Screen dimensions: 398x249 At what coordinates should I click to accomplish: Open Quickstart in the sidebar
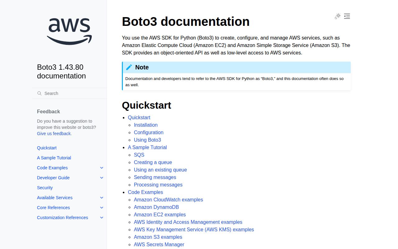click(x=47, y=148)
